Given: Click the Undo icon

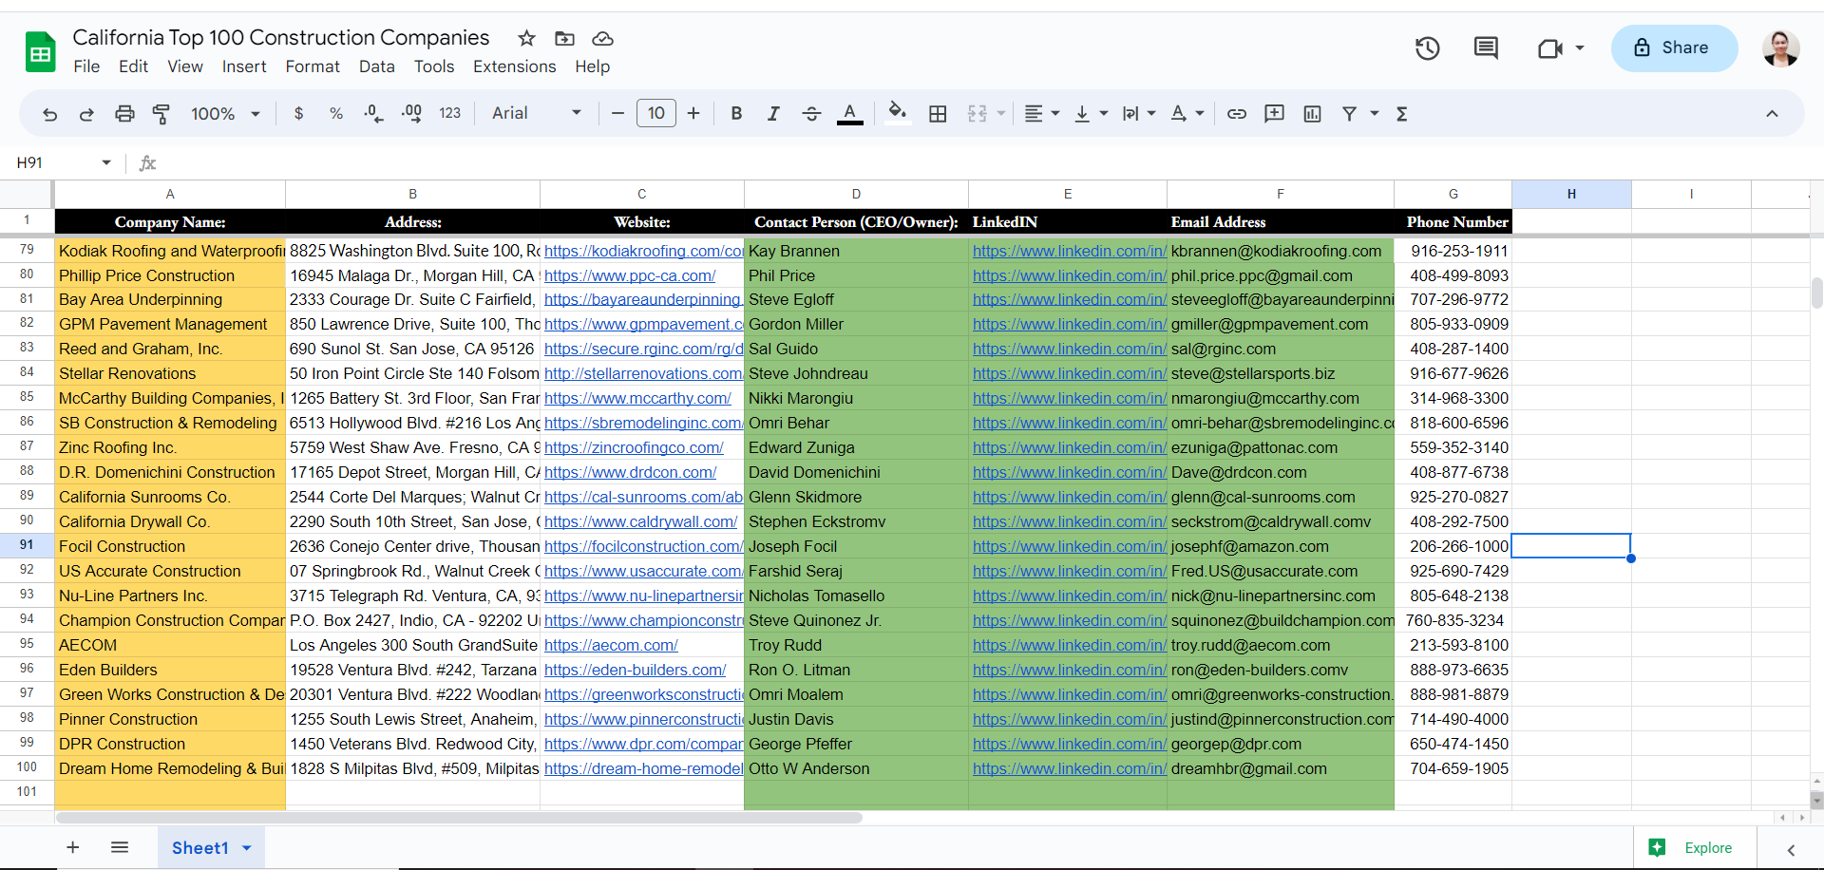Looking at the screenshot, I should pyautogui.click(x=50, y=114).
